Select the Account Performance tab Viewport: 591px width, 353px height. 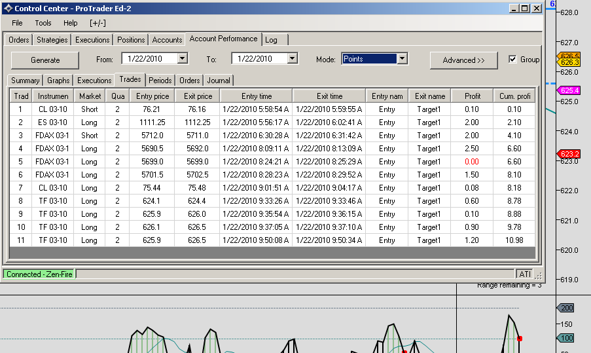[x=224, y=39]
